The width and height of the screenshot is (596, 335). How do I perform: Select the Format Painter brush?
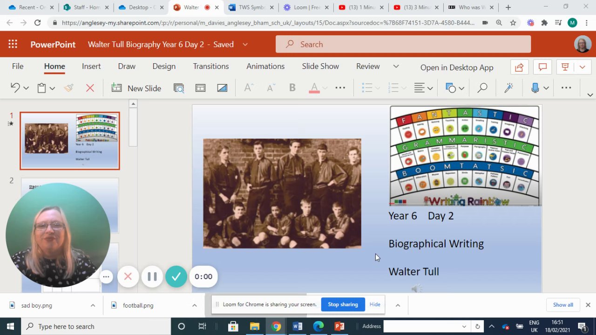point(69,88)
